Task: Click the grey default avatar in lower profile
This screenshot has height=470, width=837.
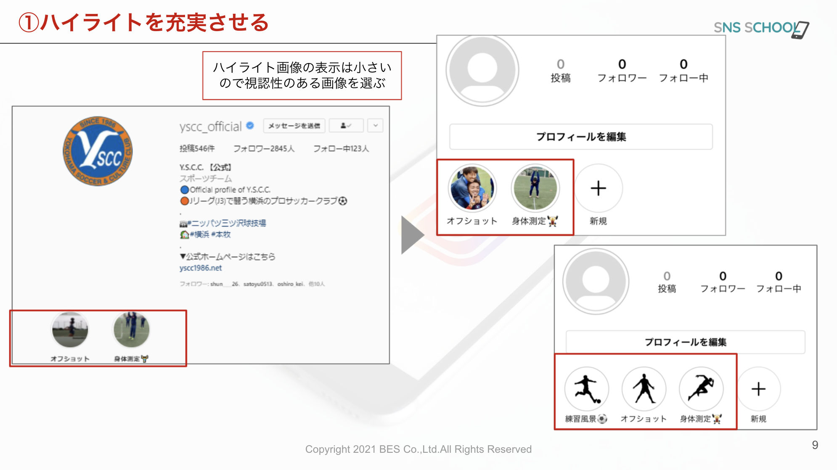Action: point(596,281)
